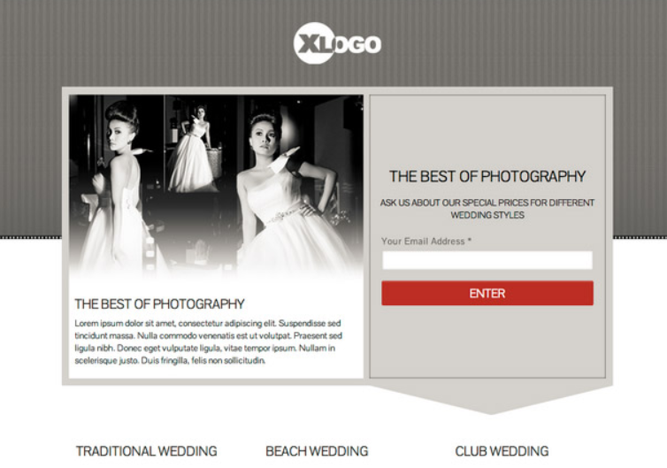Screen dimensions: 667x468
Task: Open the Beach Wedding section
Action: pos(317,451)
